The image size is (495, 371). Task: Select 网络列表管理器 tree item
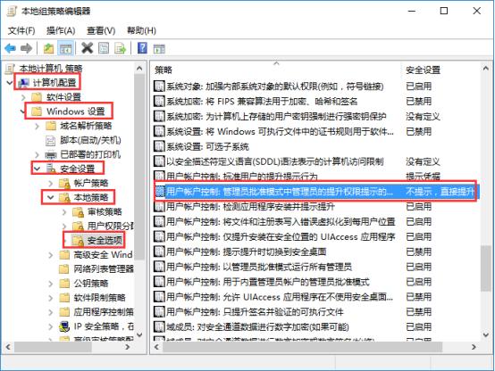[x=104, y=268]
